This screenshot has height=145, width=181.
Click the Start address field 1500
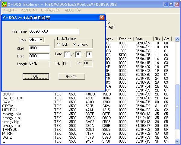(39, 48)
